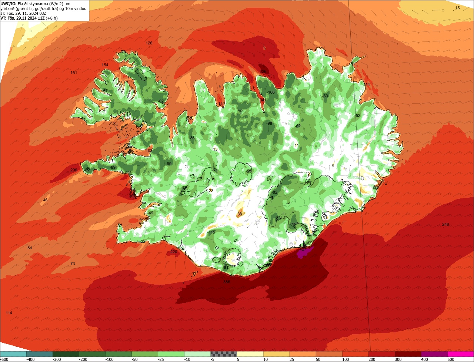This screenshot has width=474, height=362.
Task: Click the '-99' value in west Iceland
Action: click(168, 164)
